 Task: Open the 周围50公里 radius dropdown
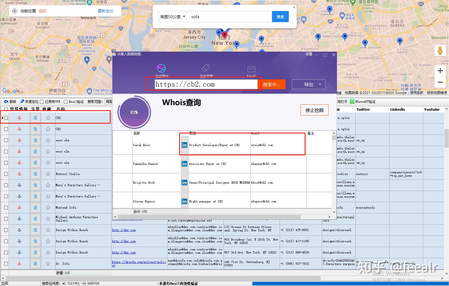[x=172, y=17]
